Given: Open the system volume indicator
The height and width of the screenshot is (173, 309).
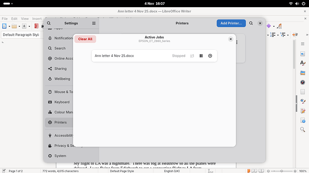Looking at the screenshot, I should click(x=297, y=4).
